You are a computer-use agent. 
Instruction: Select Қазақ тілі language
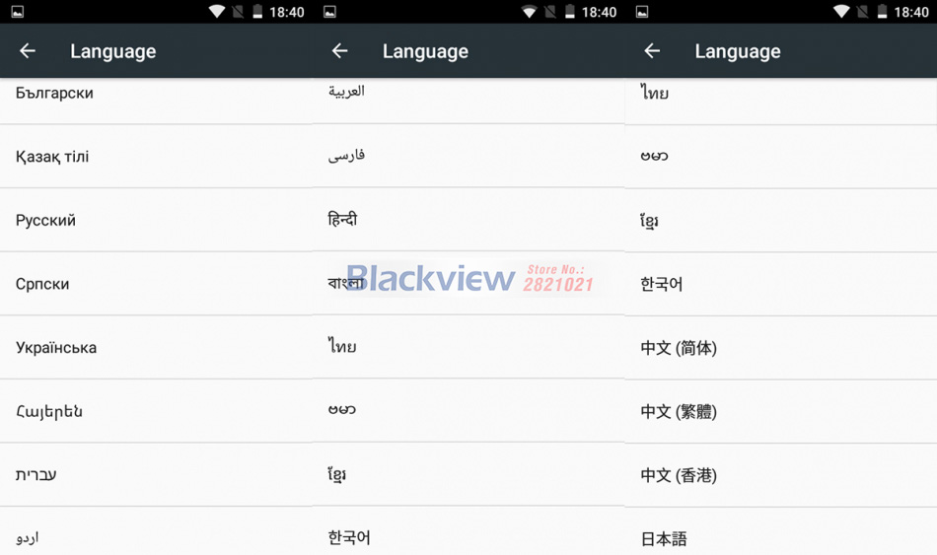tap(52, 157)
